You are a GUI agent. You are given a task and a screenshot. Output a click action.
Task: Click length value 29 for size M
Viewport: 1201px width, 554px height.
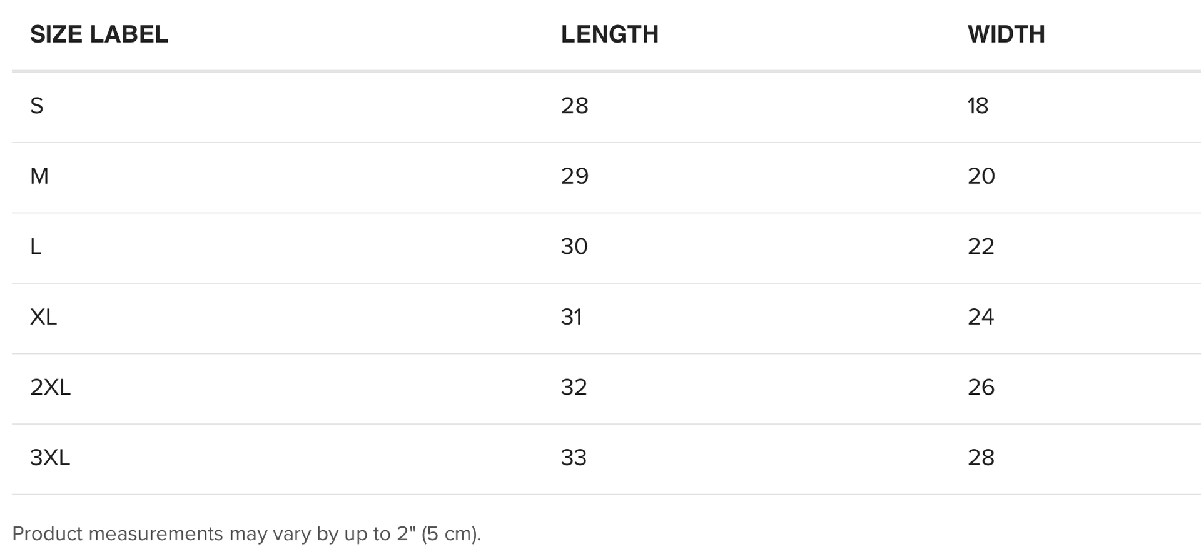pos(574,176)
